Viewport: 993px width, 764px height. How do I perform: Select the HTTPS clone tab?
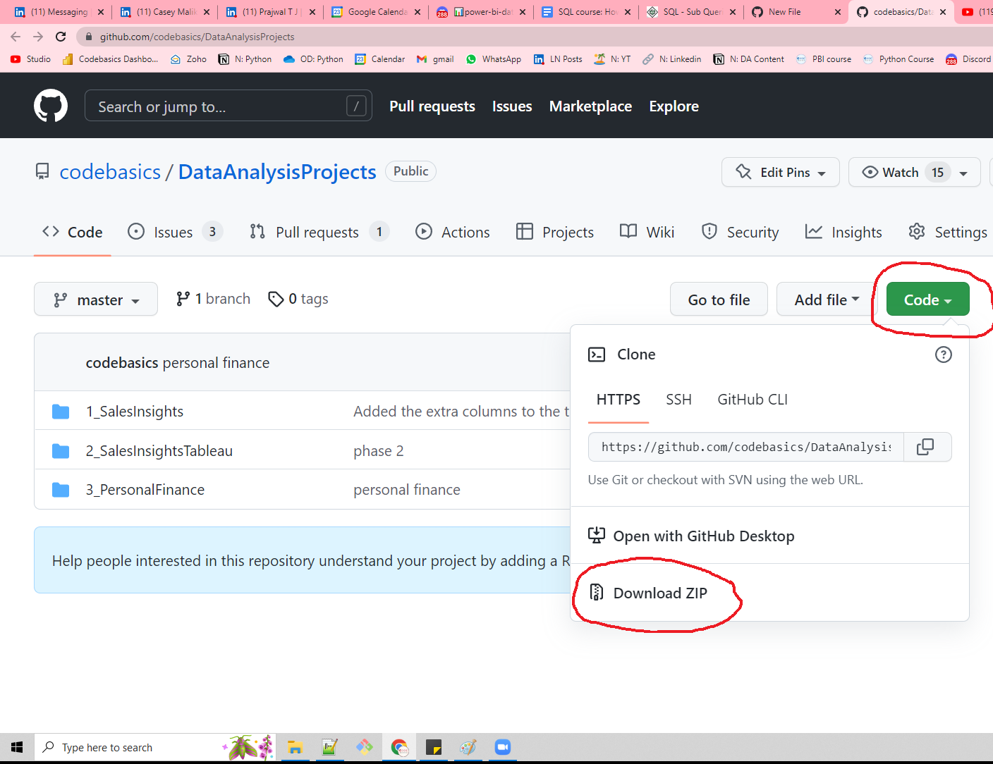click(x=619, y=400)
